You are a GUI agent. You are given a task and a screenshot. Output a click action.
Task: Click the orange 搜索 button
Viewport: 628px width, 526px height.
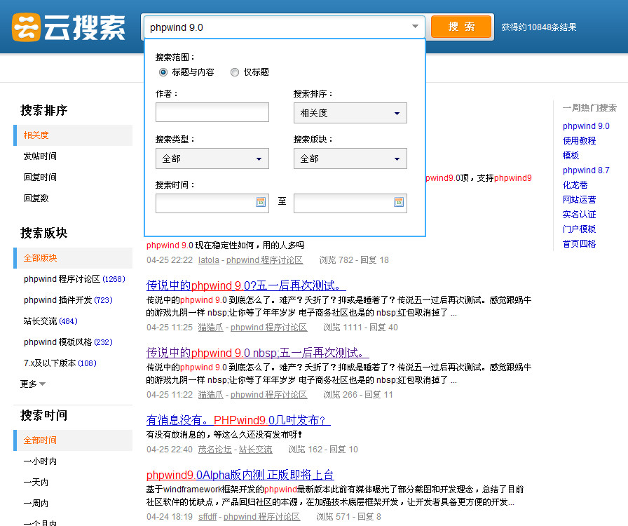coord(461,27)
